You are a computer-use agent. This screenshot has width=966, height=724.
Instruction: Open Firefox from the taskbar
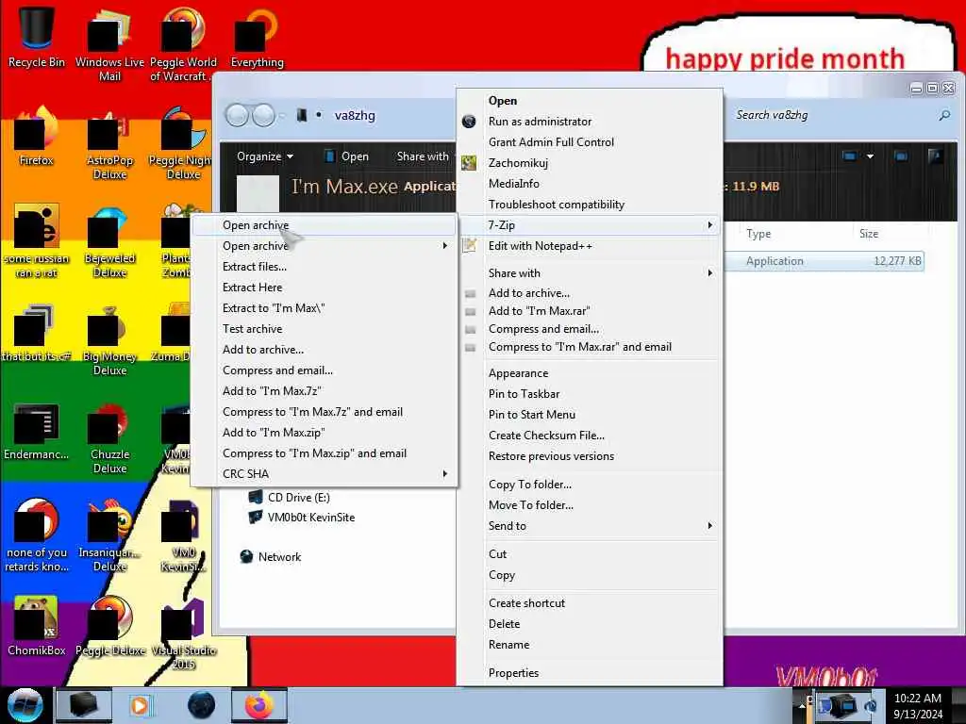pyautogui.click(x=259, y=705)
